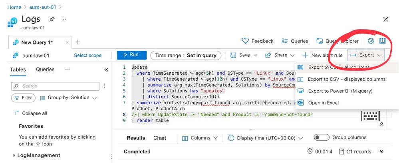Choose Export to Power BI (M query)
The width and height of the screenshot is (399, 163).
pyautogui.click(x=347, y=91)
